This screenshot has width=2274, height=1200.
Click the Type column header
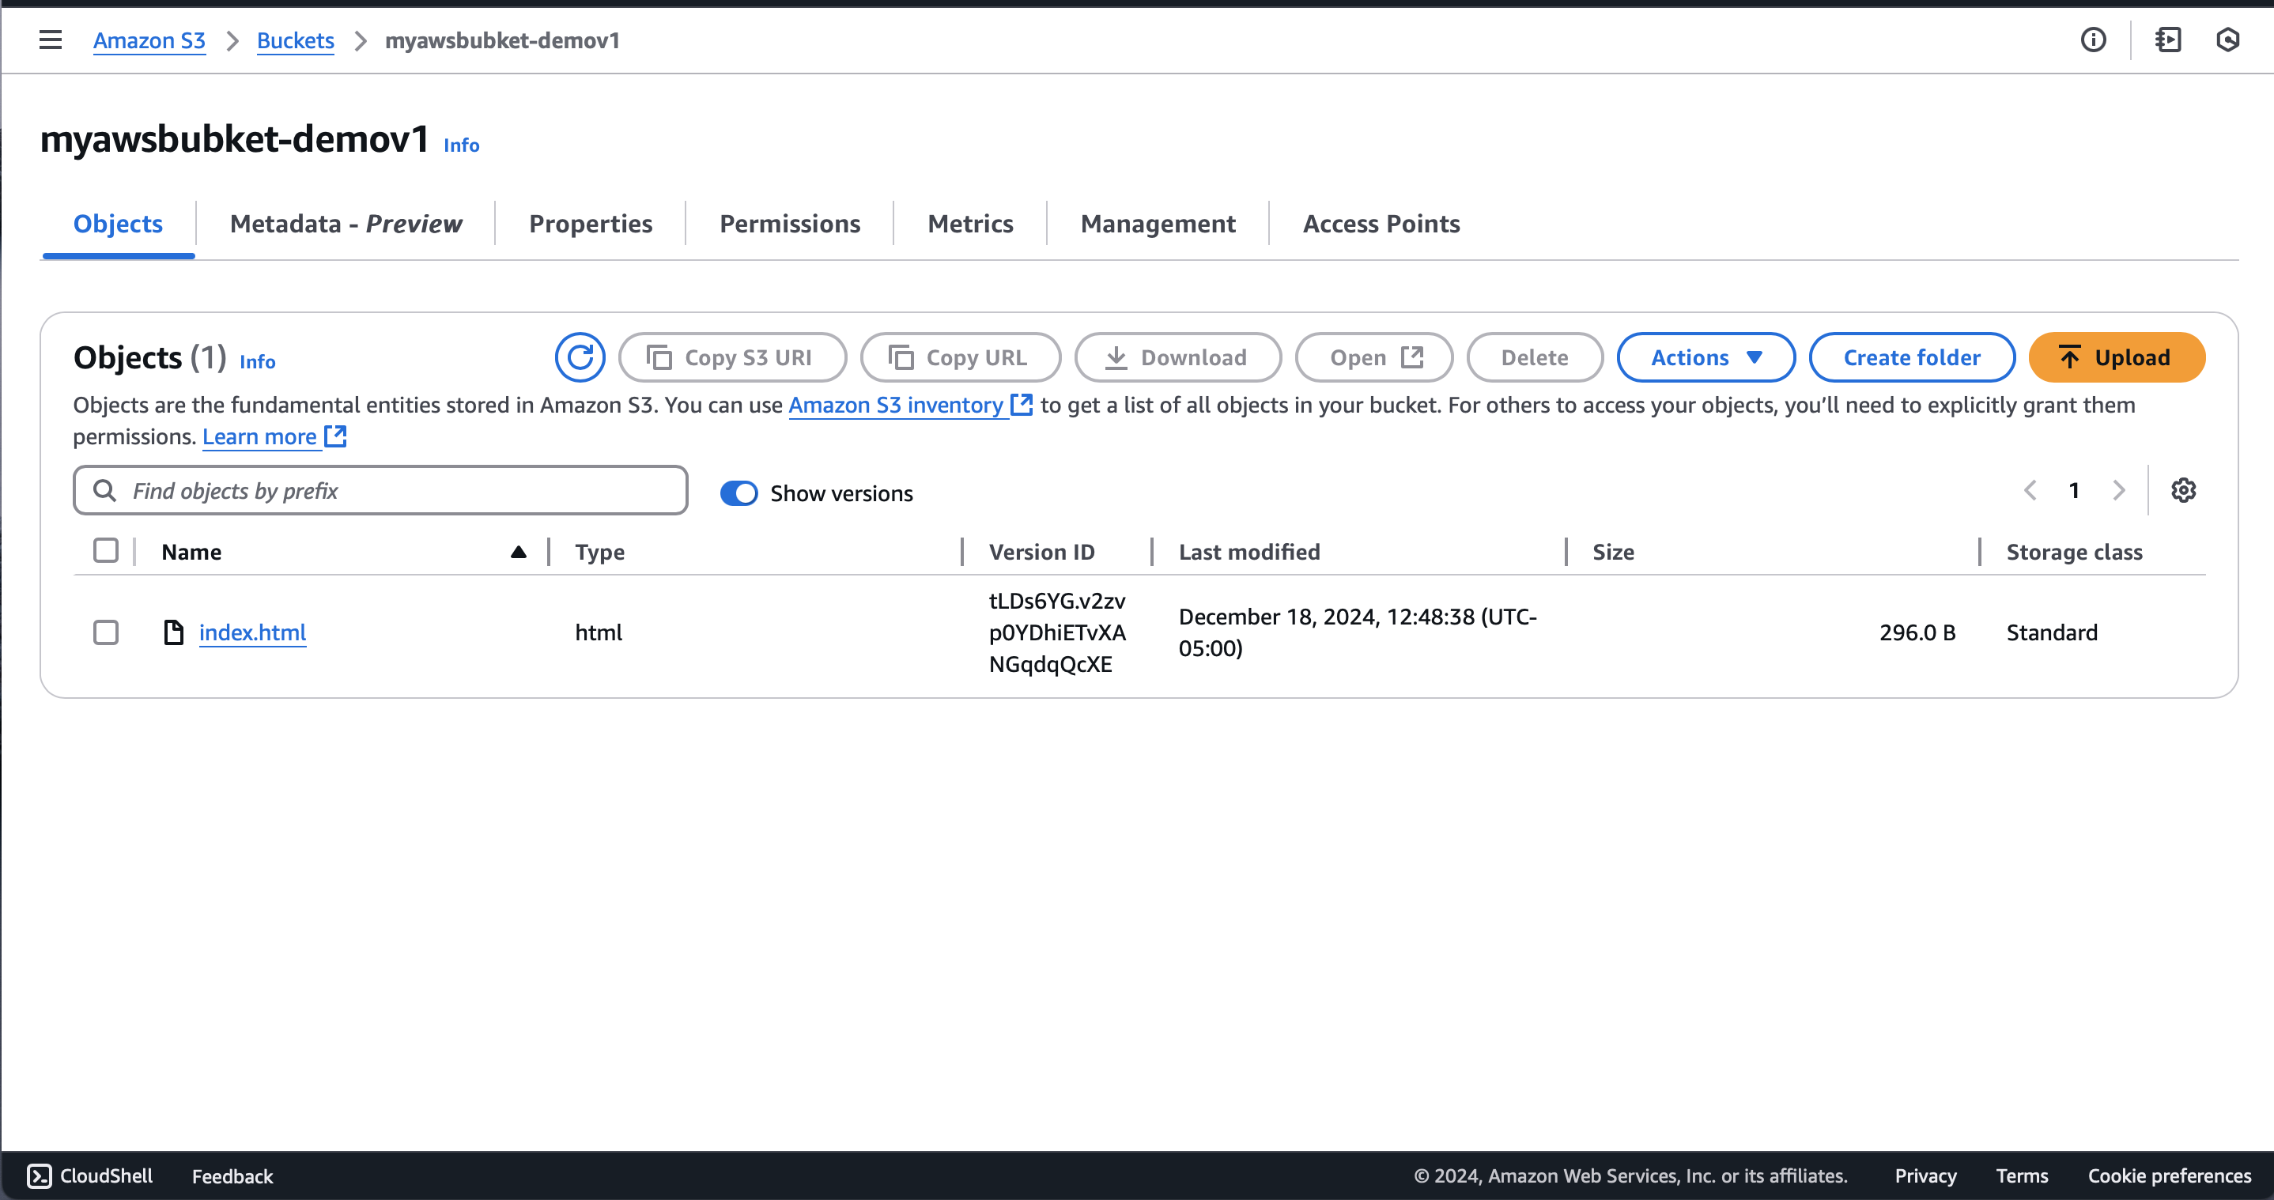(599, 553)
